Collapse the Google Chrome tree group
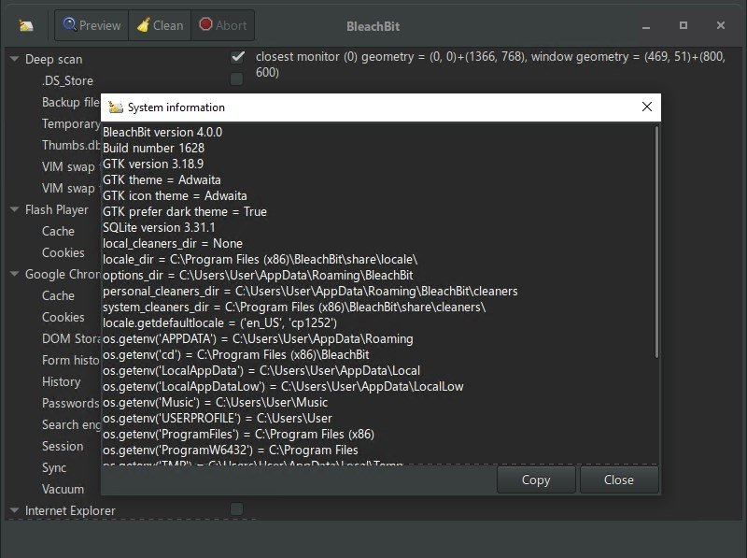 [x=15, y=273]
